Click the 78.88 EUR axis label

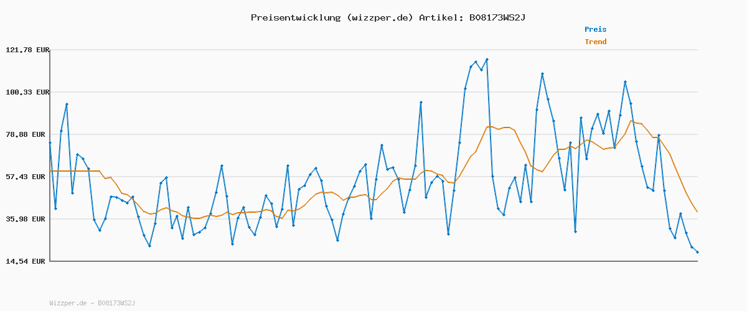click(x=27, y=134)
